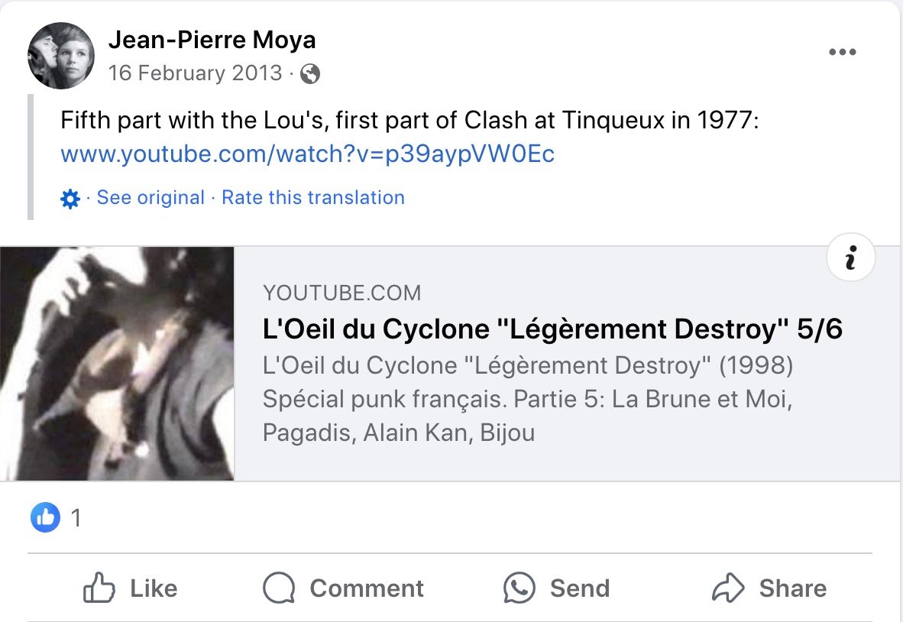Viewport: 903px width, 622px height.
Task: Open Jean-Pierre Moya's profile picture
Action: point(60,55)
